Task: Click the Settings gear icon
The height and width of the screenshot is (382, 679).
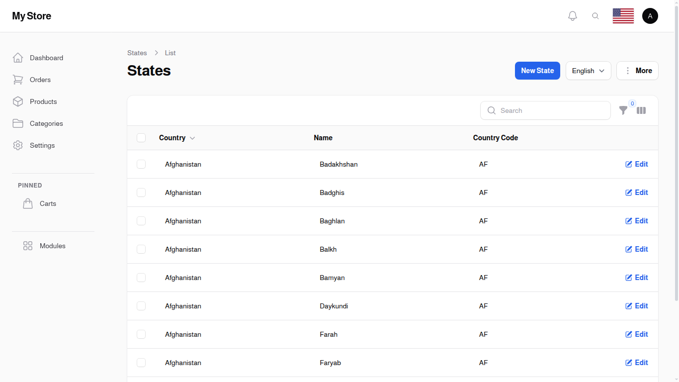Action: (18, 145)
